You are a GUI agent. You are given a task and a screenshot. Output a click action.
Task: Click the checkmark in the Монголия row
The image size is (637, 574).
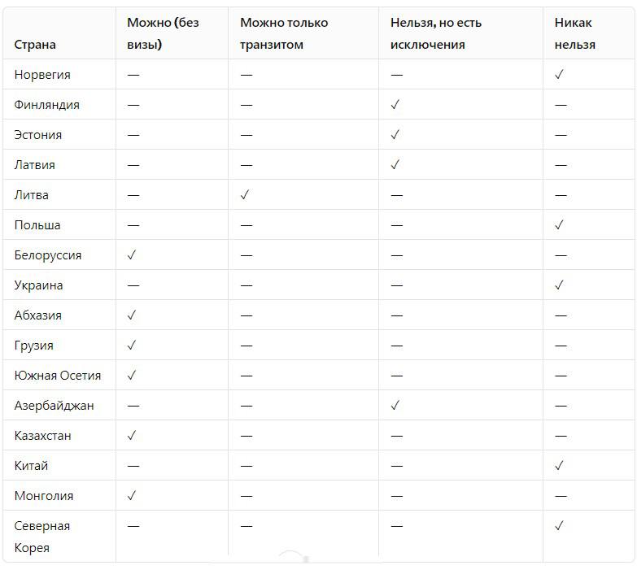tap(133, 496)
